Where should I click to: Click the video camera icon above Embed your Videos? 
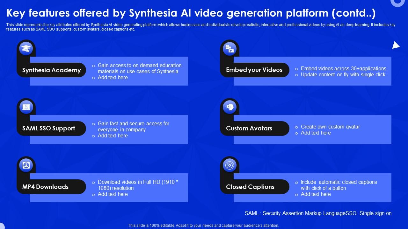[x=229, y=49]
